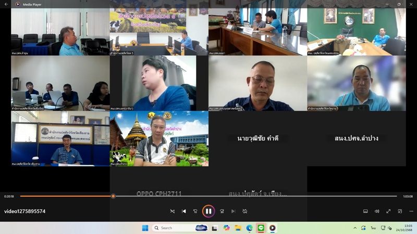Skip to next track
Screen dimensions: 417x234
pyautogui.click(x=233, y=211)
